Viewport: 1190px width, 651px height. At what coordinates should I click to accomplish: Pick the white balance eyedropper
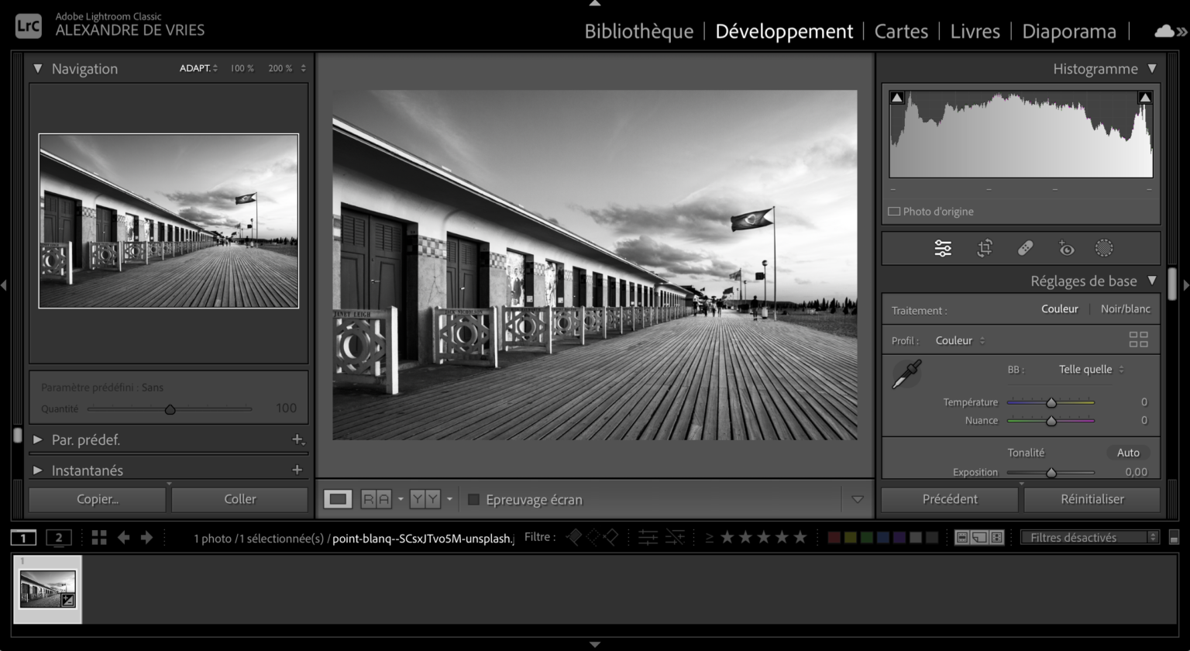click(906, 374)
